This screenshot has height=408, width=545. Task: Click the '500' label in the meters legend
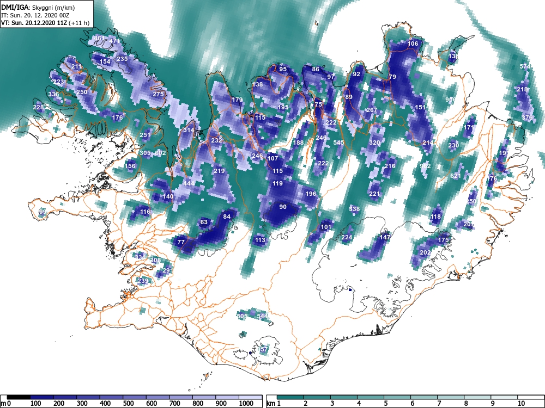tap(129, 404)
